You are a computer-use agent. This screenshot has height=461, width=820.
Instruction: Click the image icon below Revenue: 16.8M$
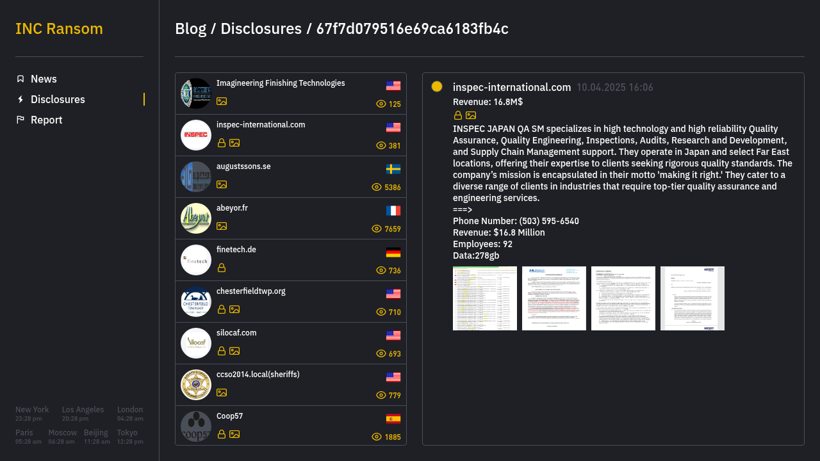[x=471, y=115]
